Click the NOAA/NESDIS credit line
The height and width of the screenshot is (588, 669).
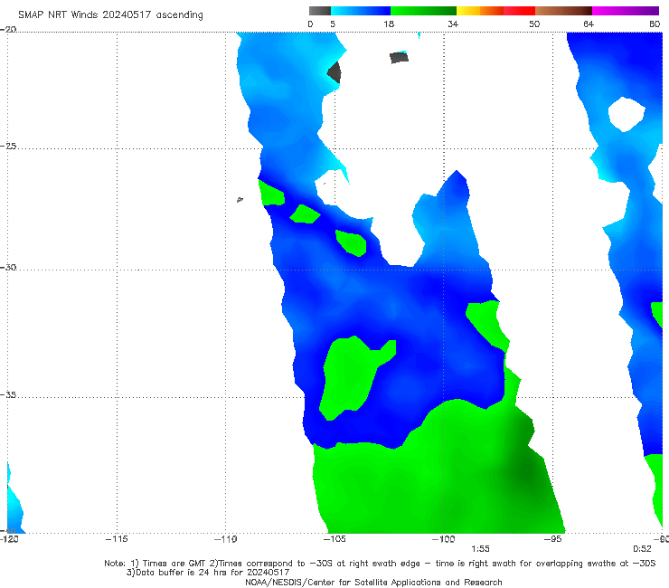click(373, 583)
